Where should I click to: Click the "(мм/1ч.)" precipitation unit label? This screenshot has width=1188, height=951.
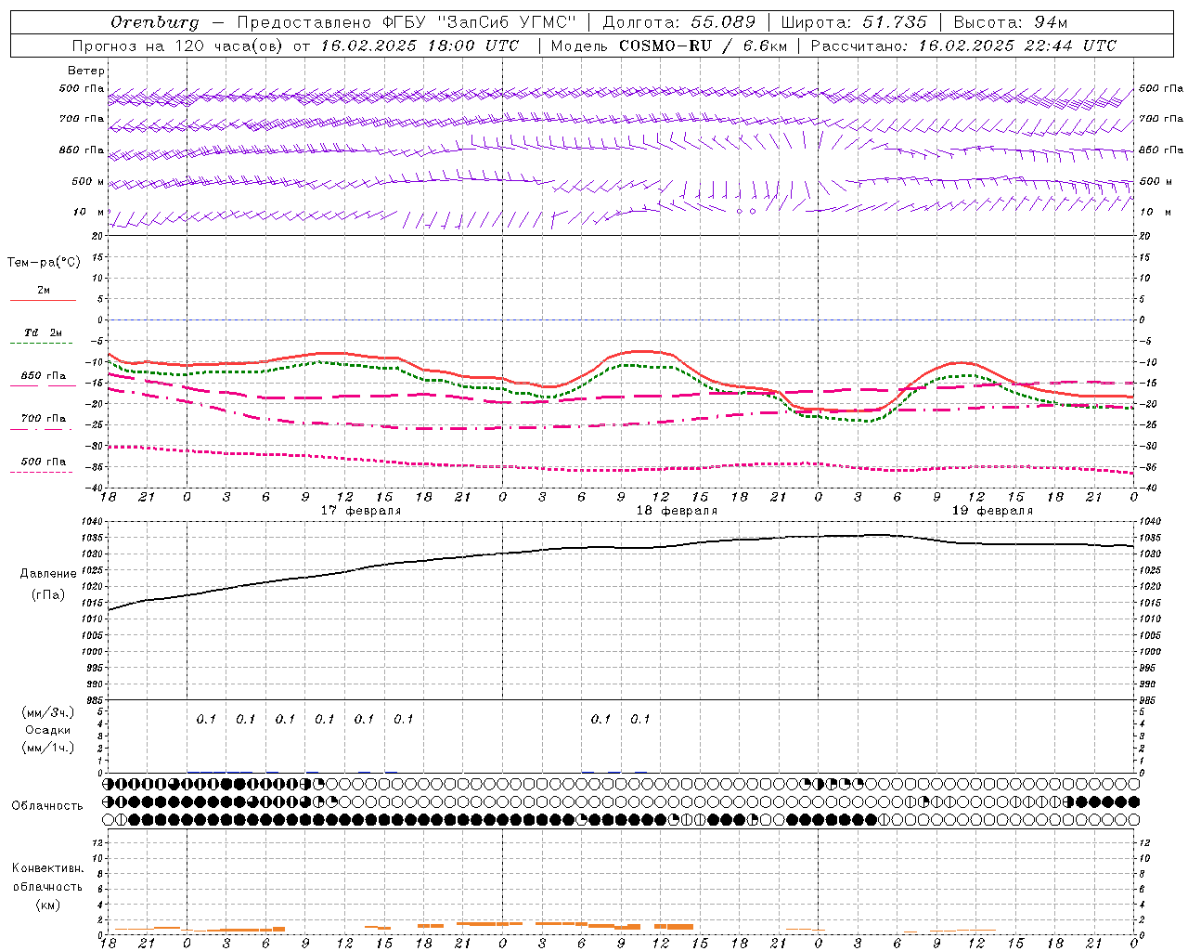pyautogui.click(x=48, y=748)
